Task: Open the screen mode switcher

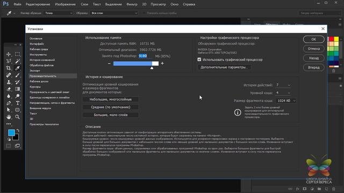Action: [17, 146]
